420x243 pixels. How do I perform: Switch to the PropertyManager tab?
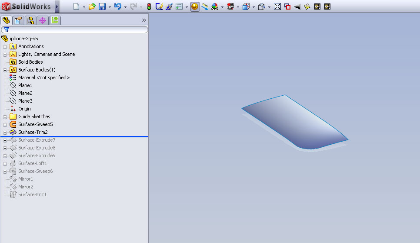coord(18,20)
